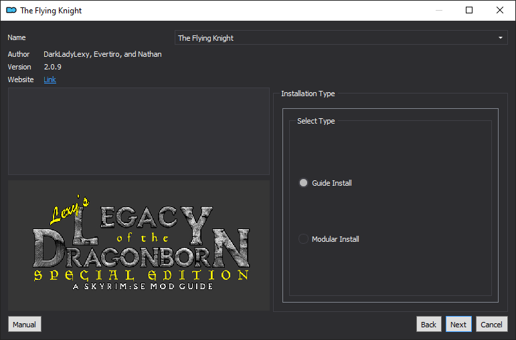Click the empty description box above the banner
The width and height of the screenshot is (516, 340).
(x=139, y=131)
